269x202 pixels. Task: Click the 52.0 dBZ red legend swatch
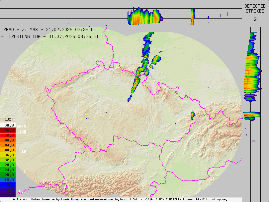pyautogui.click(x=8, y=135)
